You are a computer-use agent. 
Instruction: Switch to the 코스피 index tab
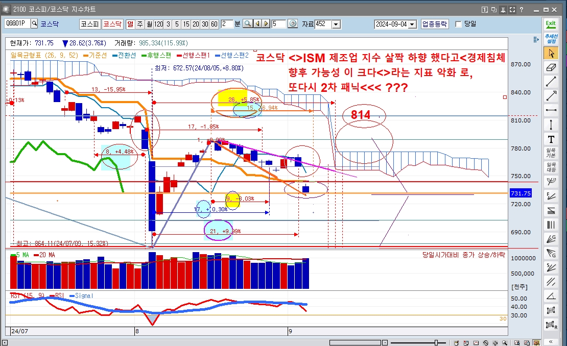(x=89, y=23)
